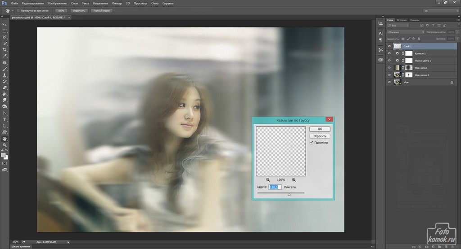Select the Clone Stamp tool
Screen dimensions: 461x249
coord(5,75)
